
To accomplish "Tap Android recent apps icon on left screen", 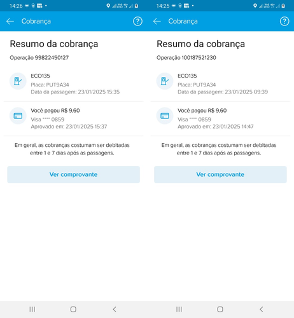I will [x=32, y=309].
